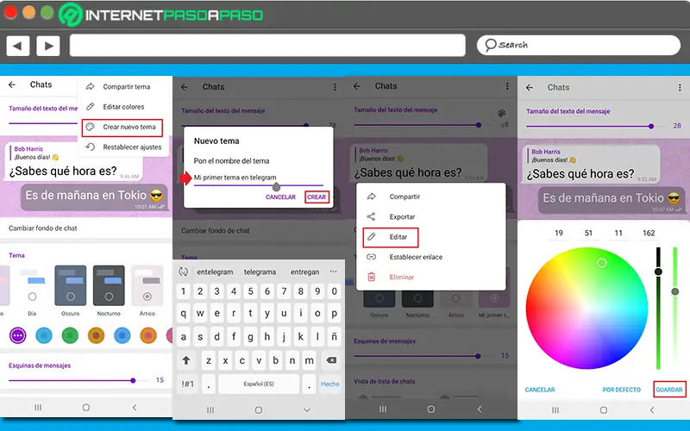Tap the keyboard shift arrow key
Screen dimensions: 690x431
pos(186,360)
